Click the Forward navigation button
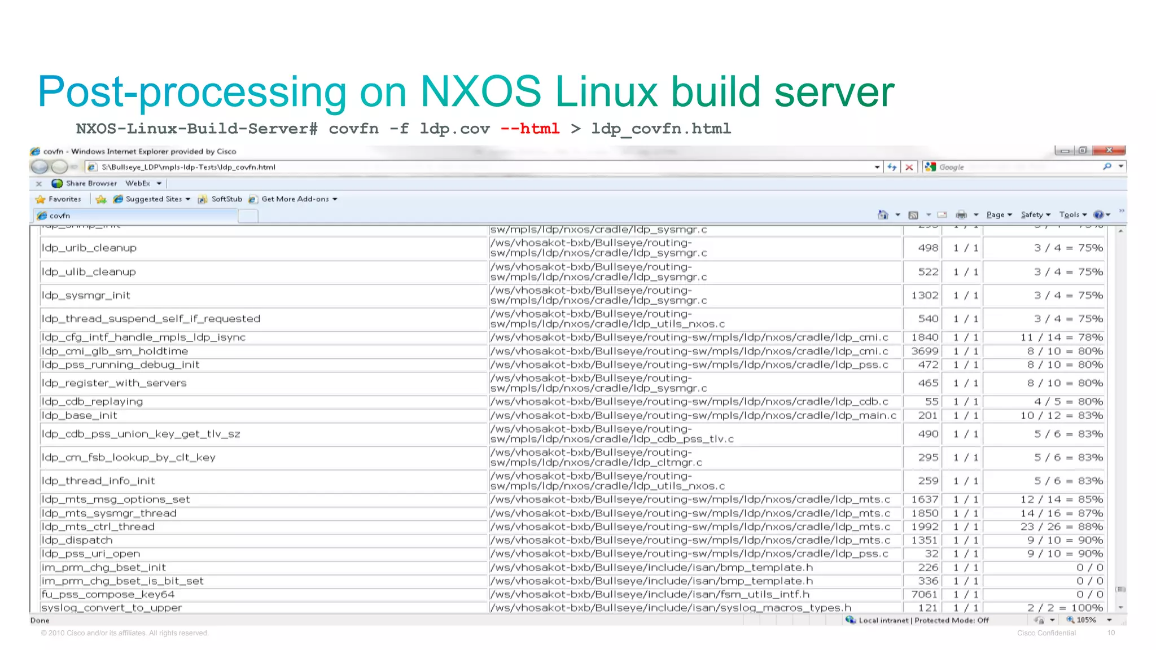 59,167
